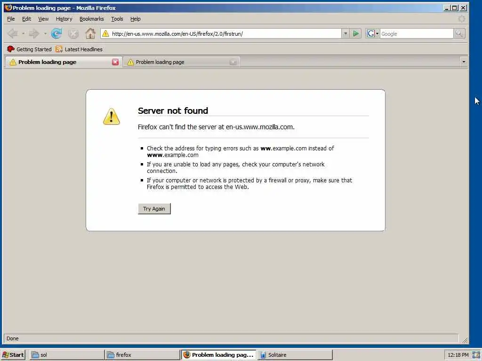Switch to Solitaire in the taskbar
This screenshot has height=361, width=482.
(x=295, y=355)
